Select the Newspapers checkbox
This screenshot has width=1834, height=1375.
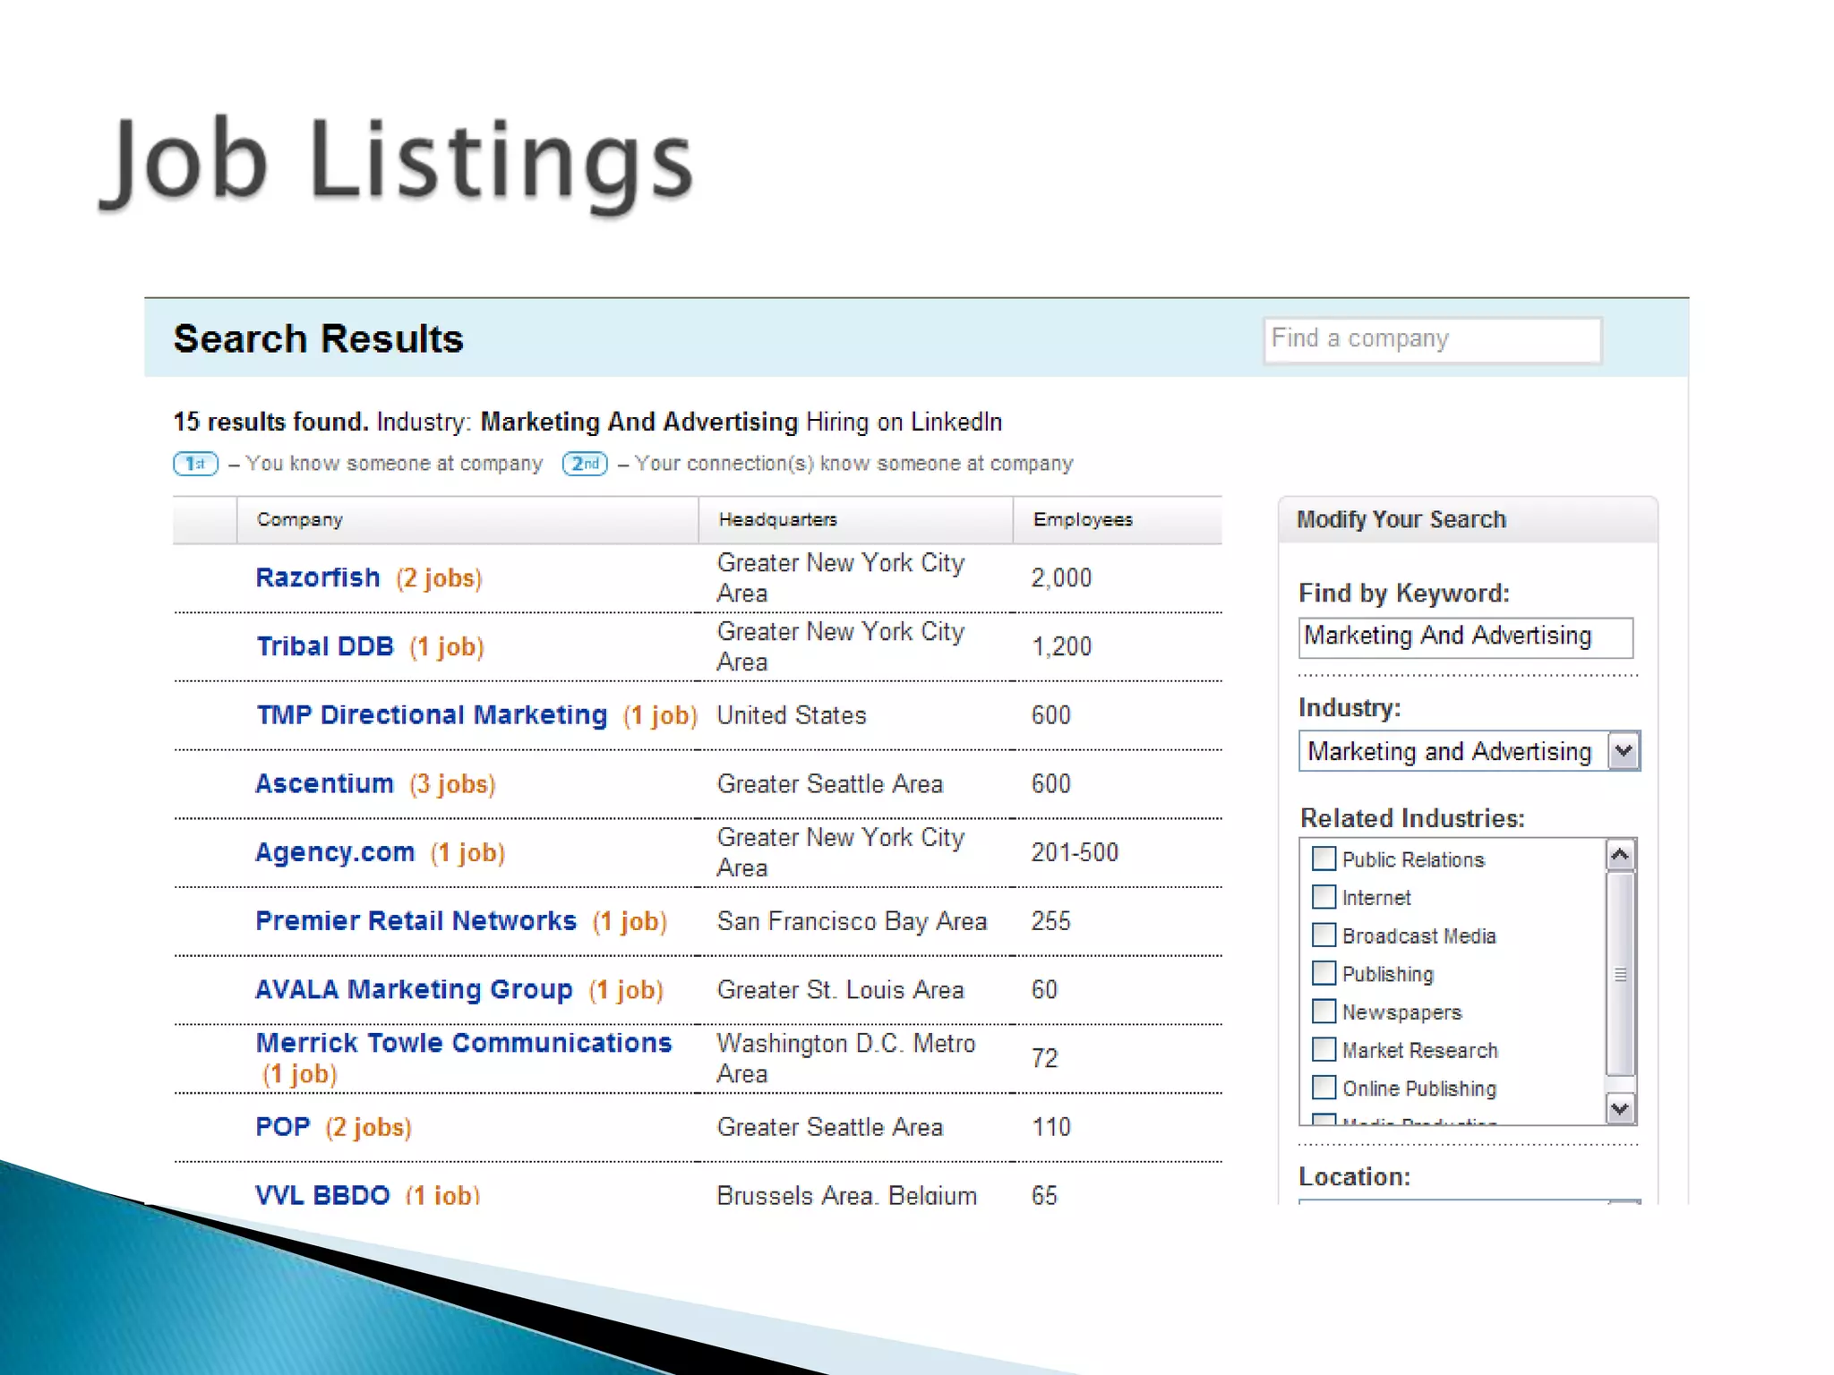[x=1324, y=1012]
